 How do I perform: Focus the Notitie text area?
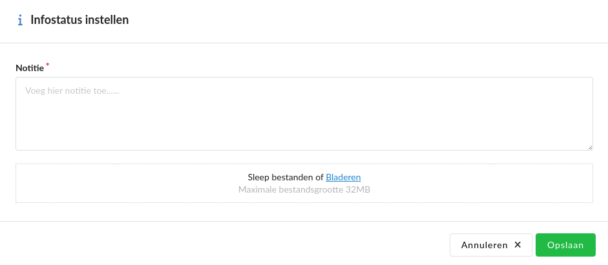304,114
